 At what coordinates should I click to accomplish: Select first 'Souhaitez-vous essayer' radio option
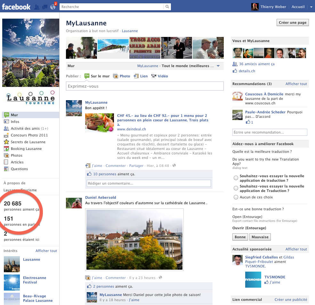coord(236,178)
